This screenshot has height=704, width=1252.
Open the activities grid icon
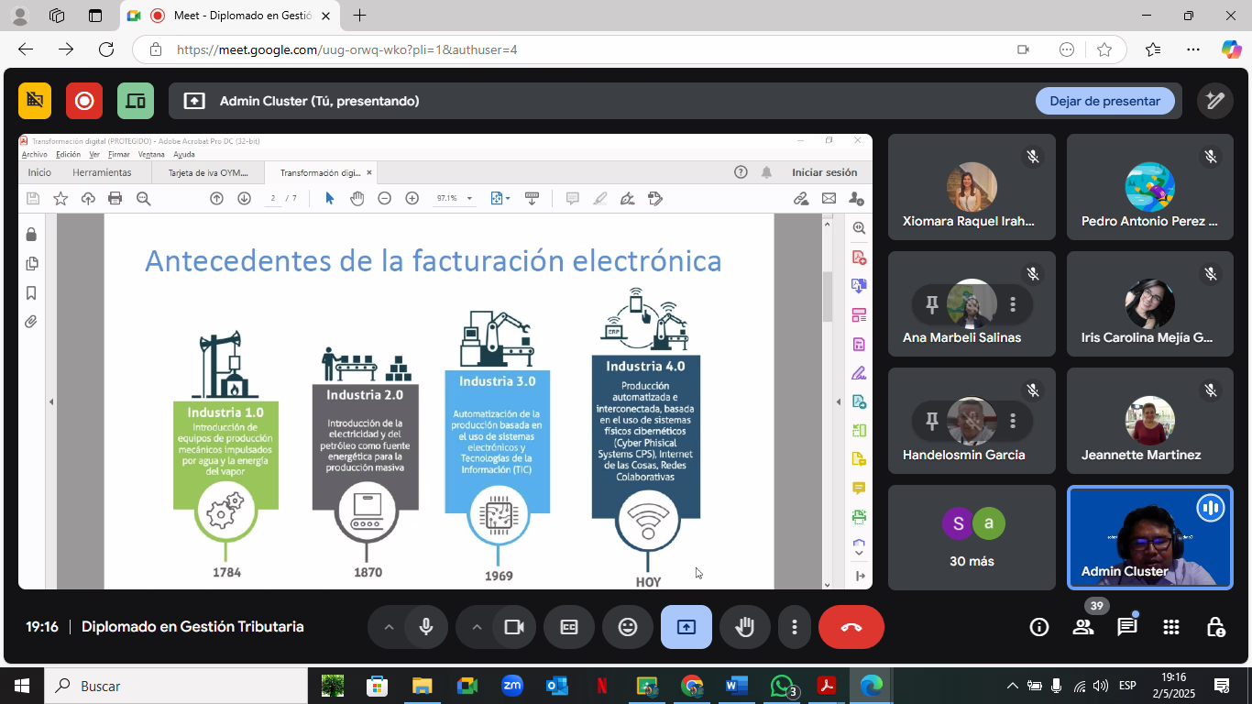point(1170,627)
